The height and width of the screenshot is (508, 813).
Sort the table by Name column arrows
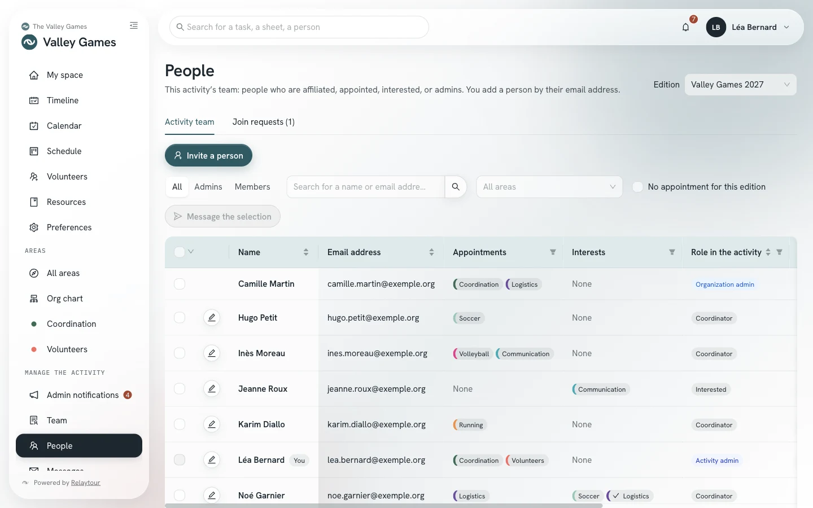point(306,252)
